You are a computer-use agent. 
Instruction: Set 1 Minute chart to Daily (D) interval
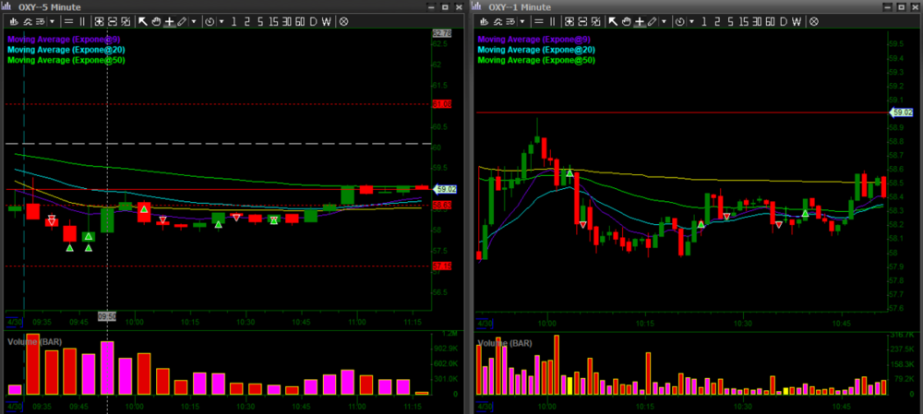(x=782, y=20)
